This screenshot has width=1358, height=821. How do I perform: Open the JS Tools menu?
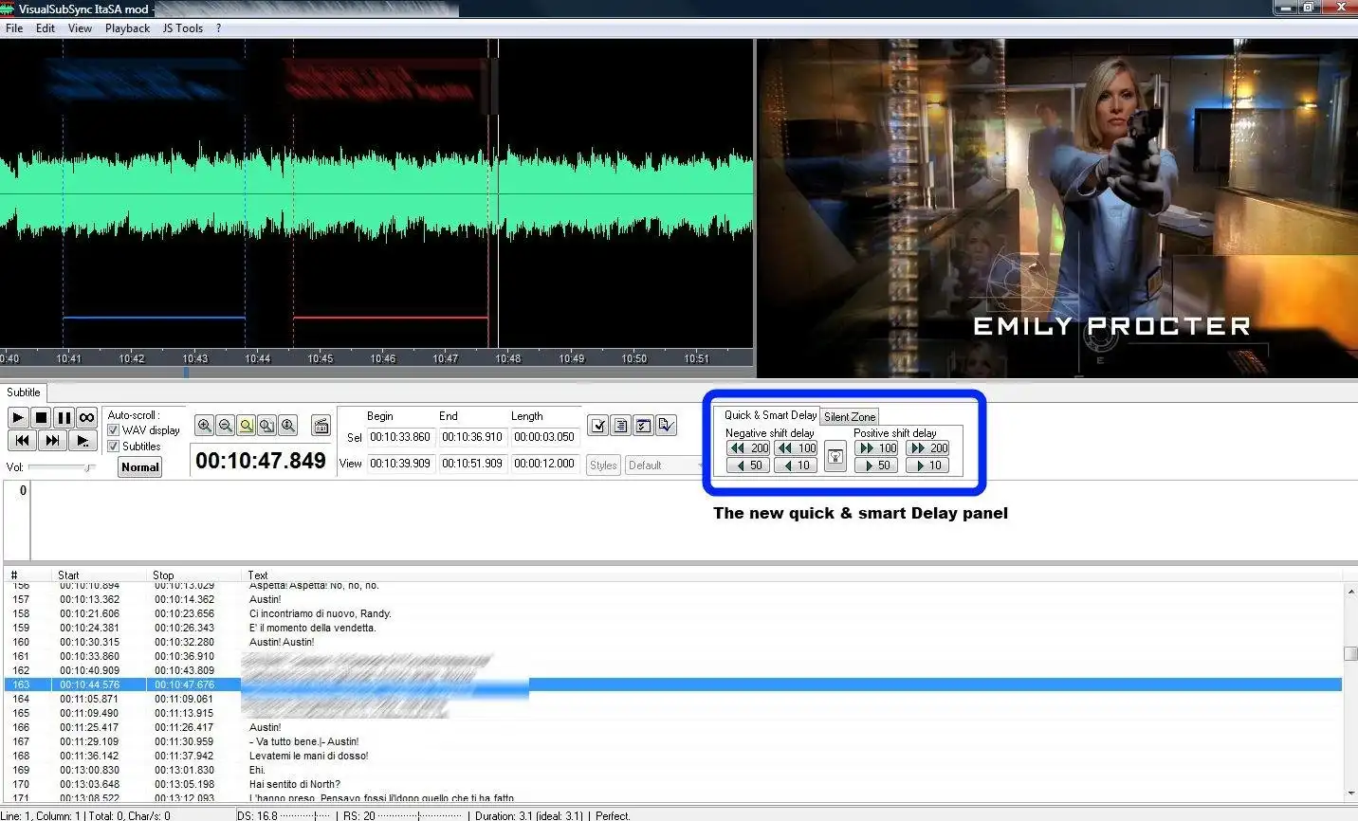[183, 28]
